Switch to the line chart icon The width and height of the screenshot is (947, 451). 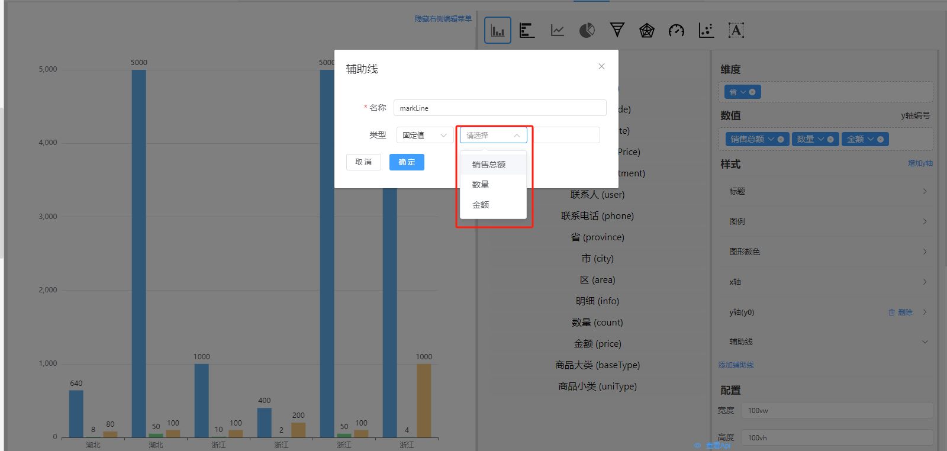click(557, 30)
